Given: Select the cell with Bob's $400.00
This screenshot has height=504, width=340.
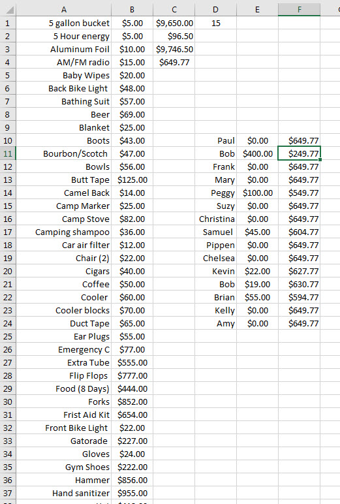Looking at the screenshot, I should point(257,153).
